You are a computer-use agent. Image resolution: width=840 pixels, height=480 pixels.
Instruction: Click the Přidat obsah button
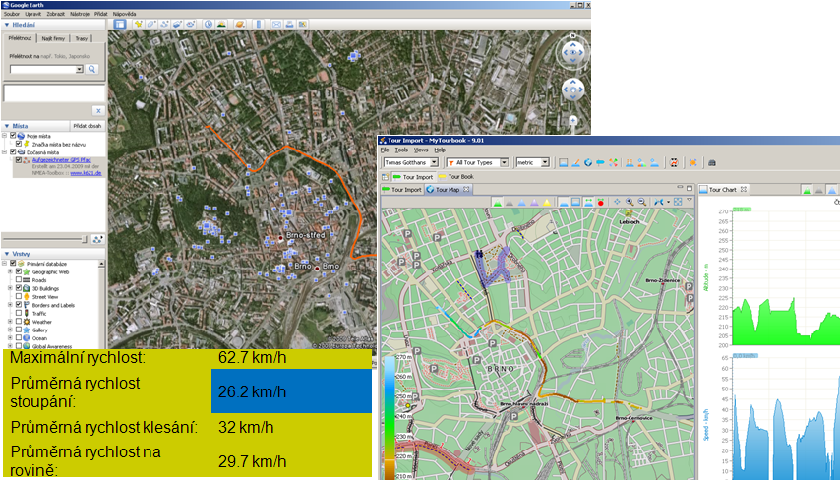(x=88, y=126)
